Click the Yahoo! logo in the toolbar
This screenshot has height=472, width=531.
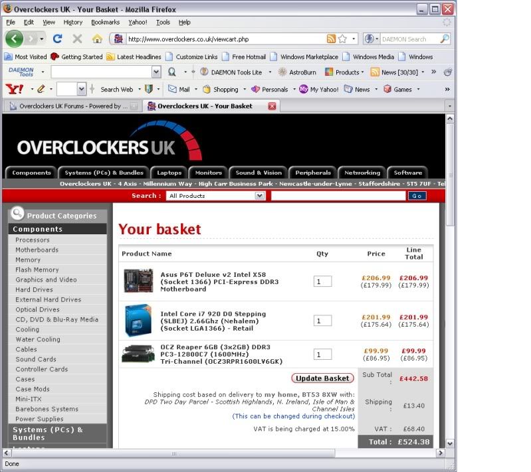[15, 89]
